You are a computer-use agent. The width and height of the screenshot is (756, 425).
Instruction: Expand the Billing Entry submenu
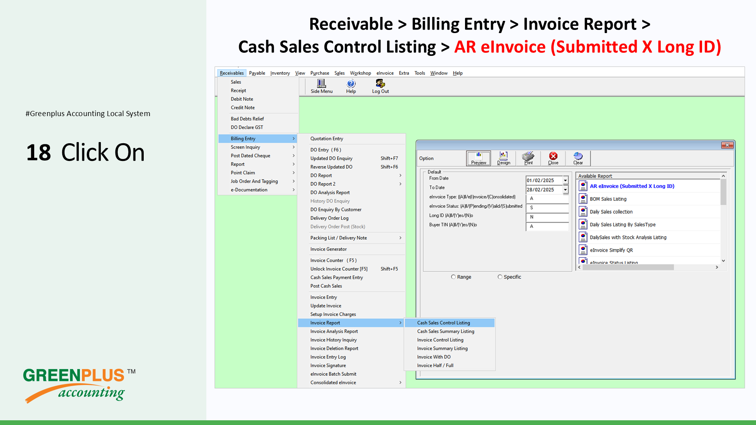tap(258, 139)
